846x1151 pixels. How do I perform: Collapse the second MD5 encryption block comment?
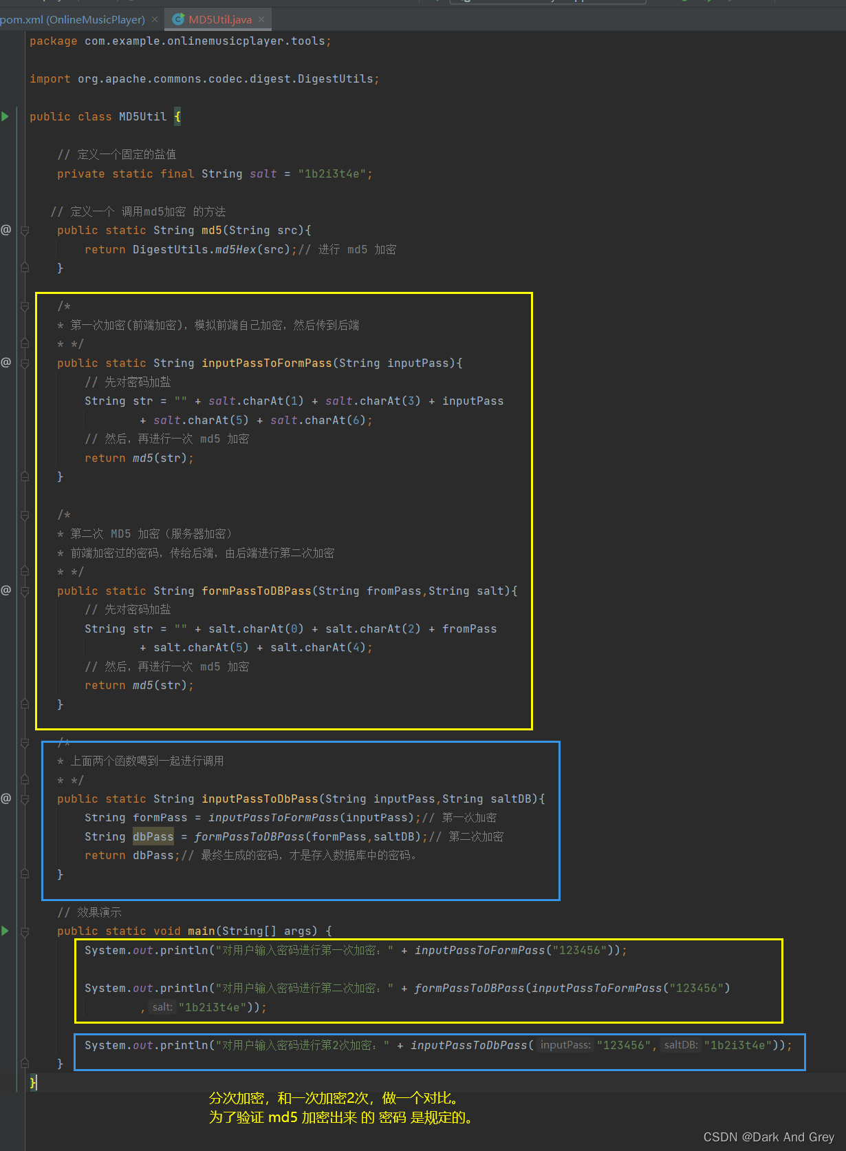tap(25, 515)
